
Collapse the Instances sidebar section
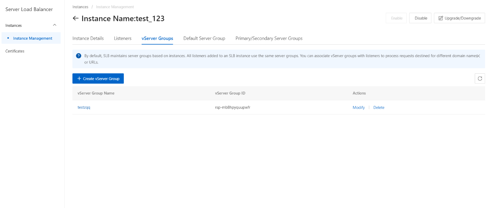54,25
